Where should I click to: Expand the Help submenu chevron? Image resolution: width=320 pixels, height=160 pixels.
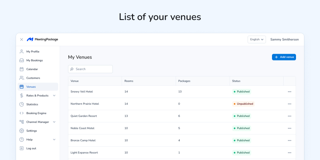(54, 140)
